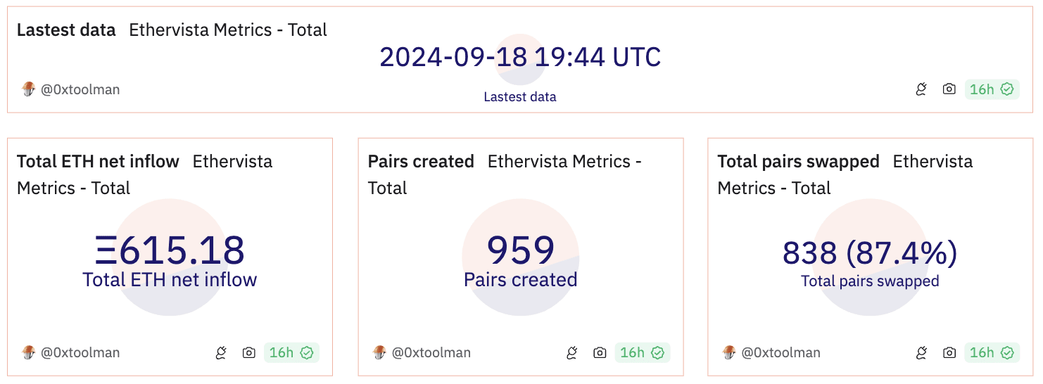This screenshot has width=1043, height=384.
Task: Click camera icon in Pairs created panel
Action: click(600, 352)
